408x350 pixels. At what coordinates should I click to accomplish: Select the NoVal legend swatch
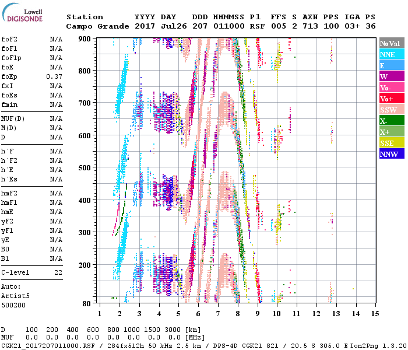pos(391,44)
